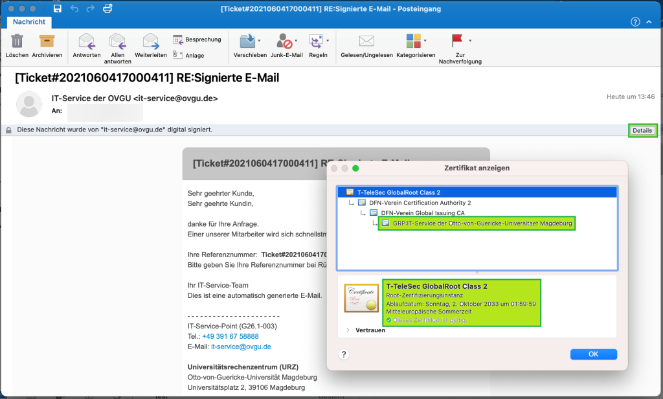
Task: Select T-TeleSec GlobalRoot Class 2 tree row
Action: click(x=477, y=192)
